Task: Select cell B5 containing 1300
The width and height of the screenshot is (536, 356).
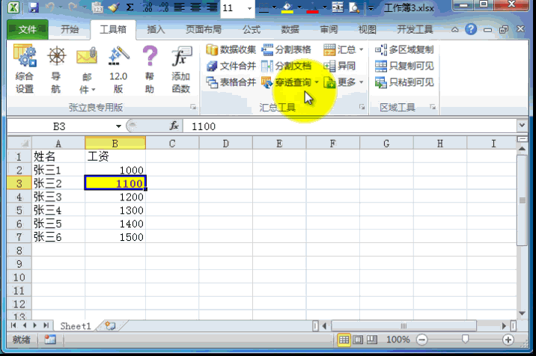Action: [115, 210]
